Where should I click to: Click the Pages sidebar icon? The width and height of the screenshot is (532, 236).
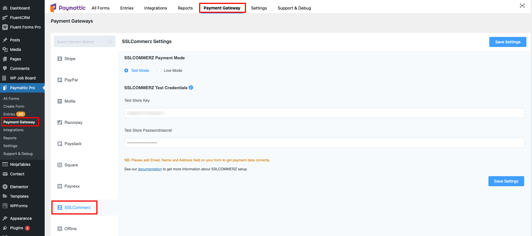[x=5, y=59]
